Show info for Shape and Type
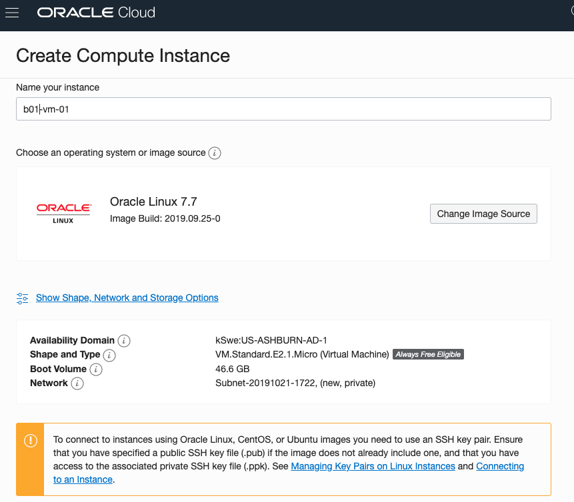 (109, 355)
